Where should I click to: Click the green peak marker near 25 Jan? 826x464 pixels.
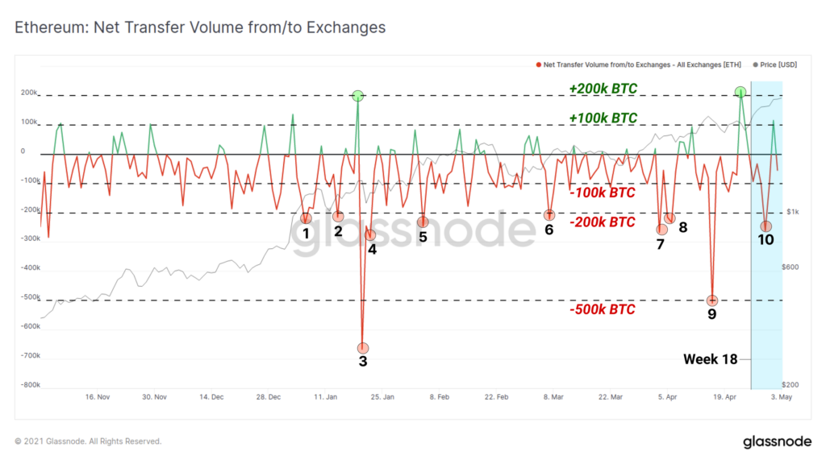coord(357,96)
